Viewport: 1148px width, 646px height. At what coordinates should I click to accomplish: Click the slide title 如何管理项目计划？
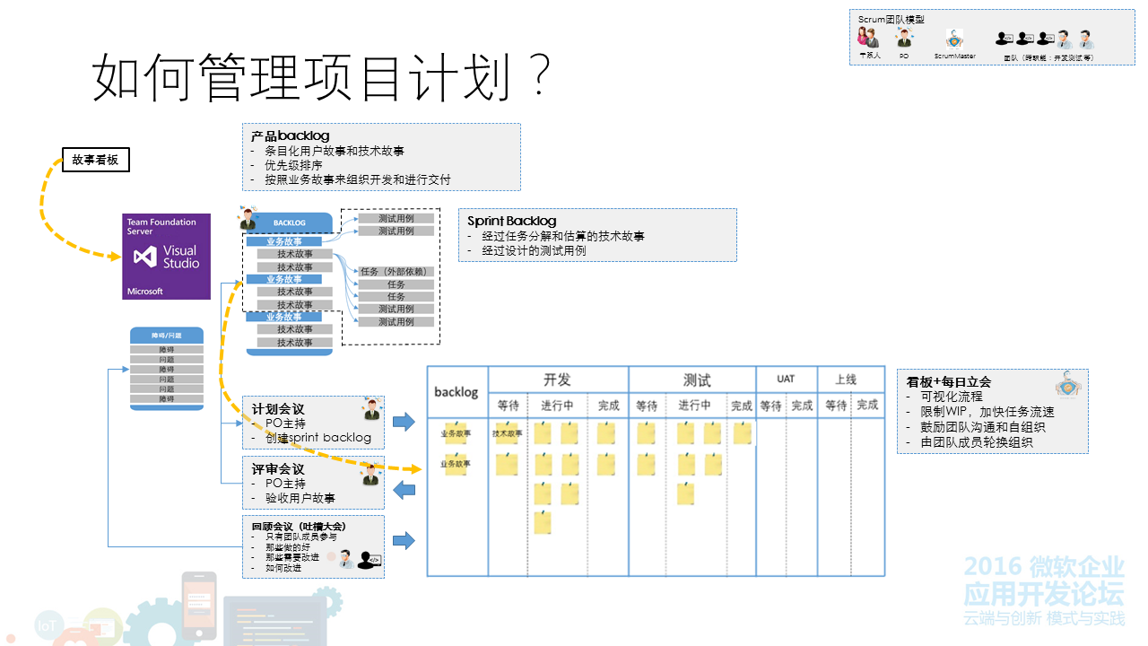click(x=323, y=77)
